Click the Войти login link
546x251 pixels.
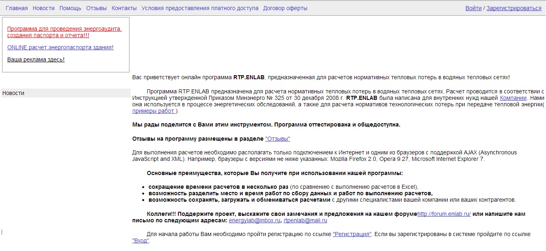coord(474,8)
